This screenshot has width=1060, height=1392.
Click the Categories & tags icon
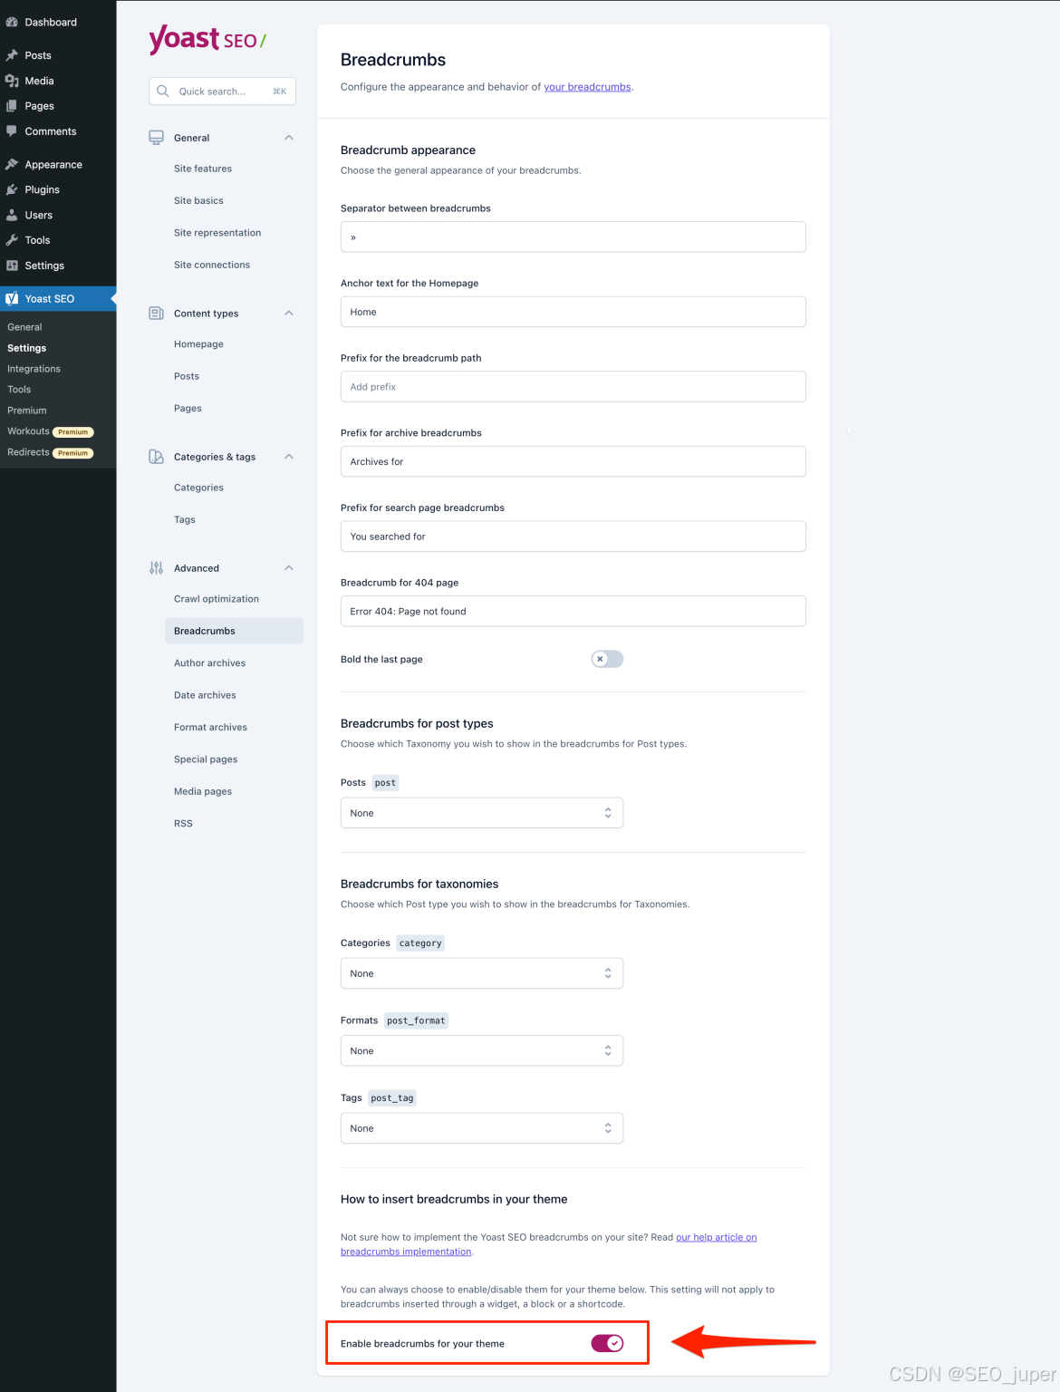156,457
